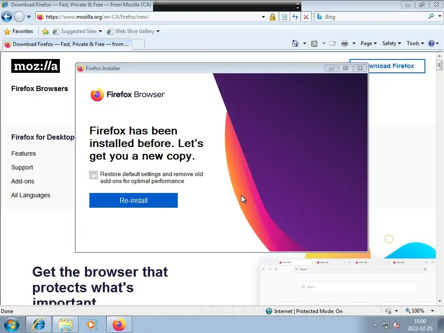Click the muted volume tray icon
This screenshot has width=444, height=333.
(x=396, y=325)
